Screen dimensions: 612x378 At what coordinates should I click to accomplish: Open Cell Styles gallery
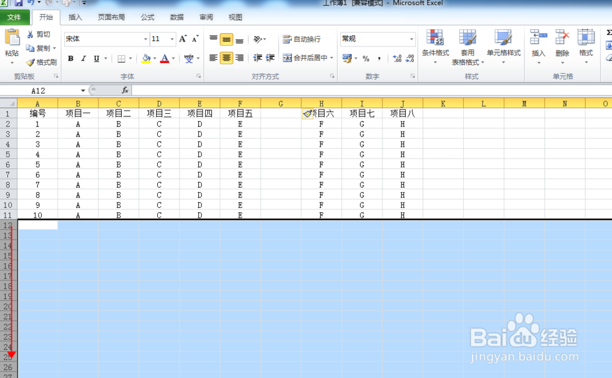point(504,47)
